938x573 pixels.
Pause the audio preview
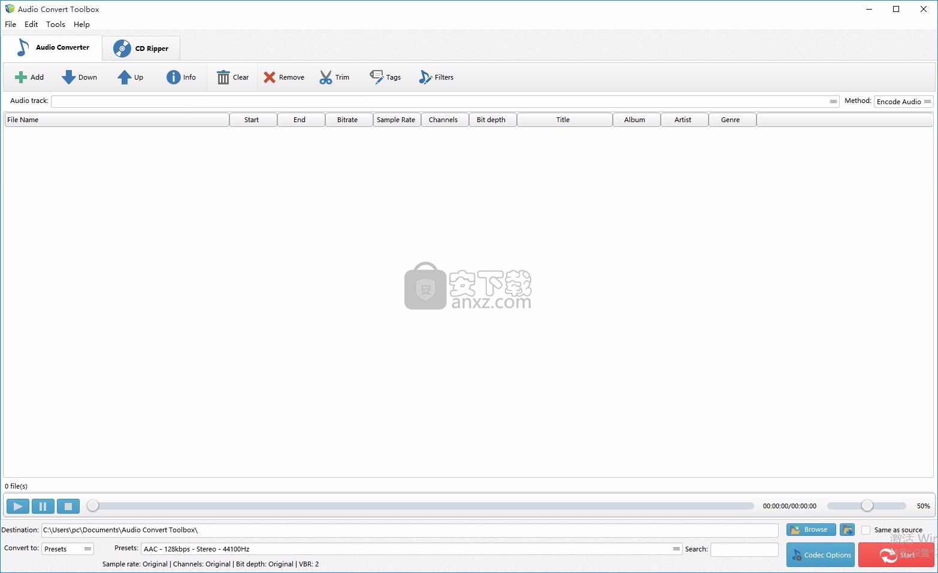[x=43, y=507]
